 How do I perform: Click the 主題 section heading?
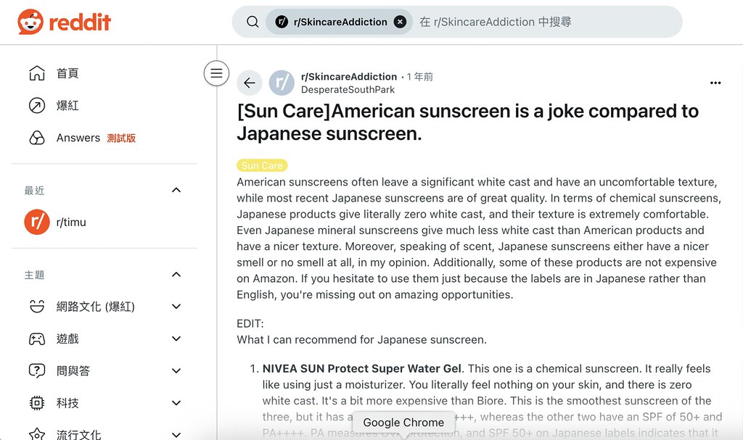[35, 275]
